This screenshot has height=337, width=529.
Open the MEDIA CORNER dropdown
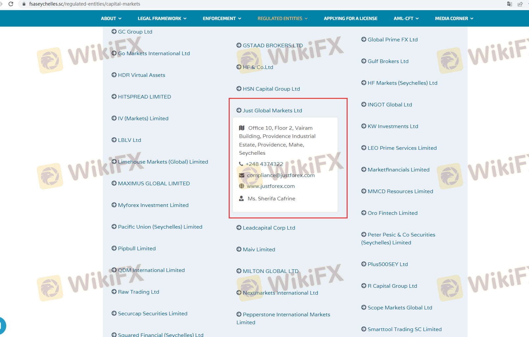click(x=454, y=18)
